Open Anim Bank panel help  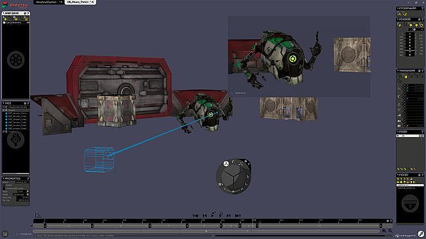[x=28, y=13]
